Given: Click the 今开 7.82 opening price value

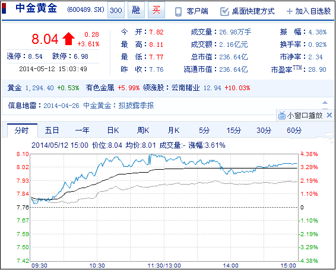Looking at the screenshot, I should pos(157,32).
